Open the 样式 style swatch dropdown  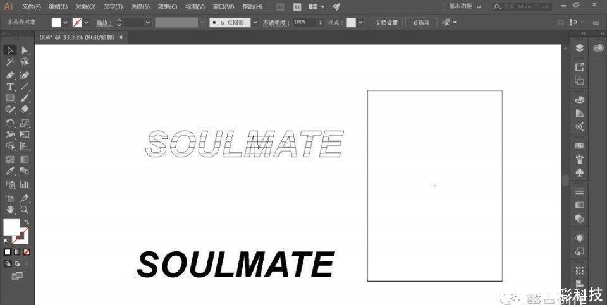[x=360, y=22]
